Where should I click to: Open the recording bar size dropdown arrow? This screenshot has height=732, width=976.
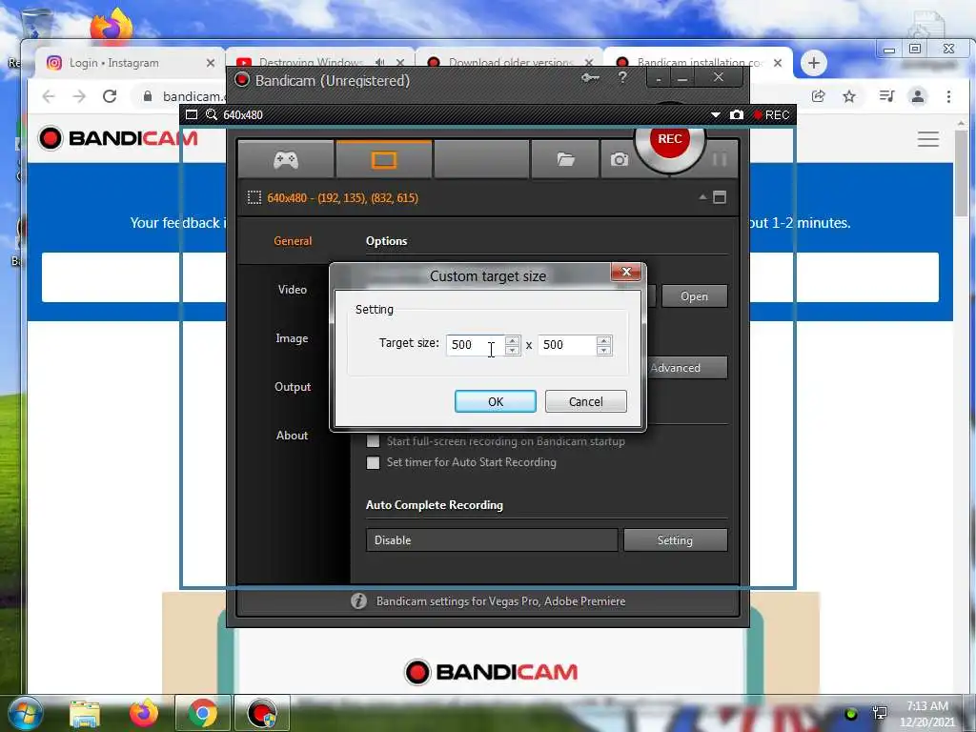(x=715, y=115)
